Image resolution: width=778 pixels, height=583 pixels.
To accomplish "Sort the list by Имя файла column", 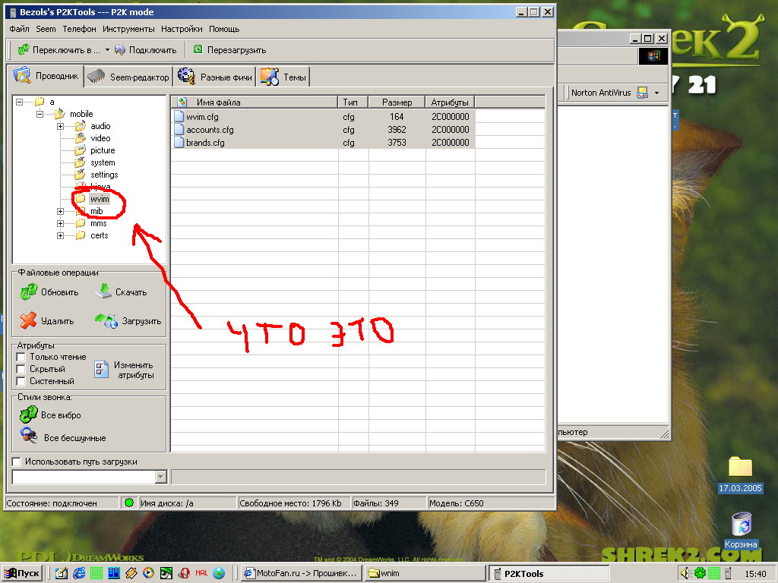I will (x=255, y=102).
